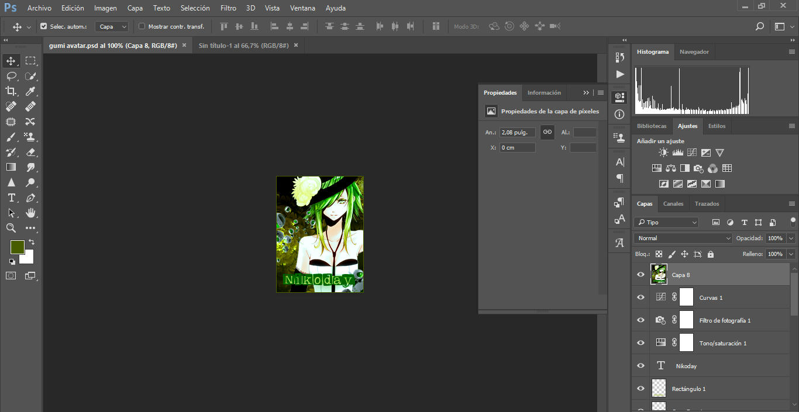Select the Brush tool
799x412 pixels.
(11, 137)
